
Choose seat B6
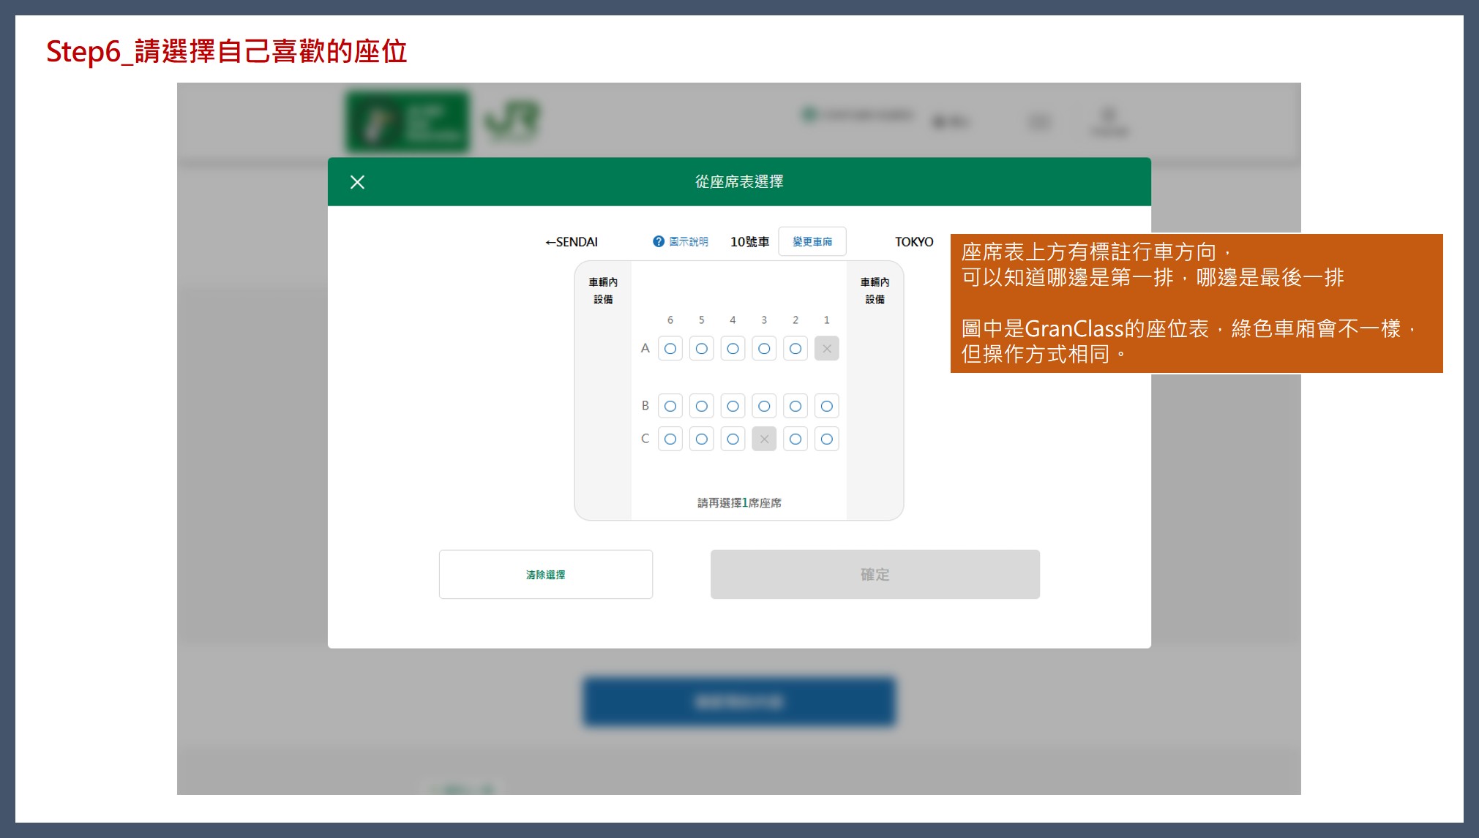pyautogui.click(x=670, y=406)
